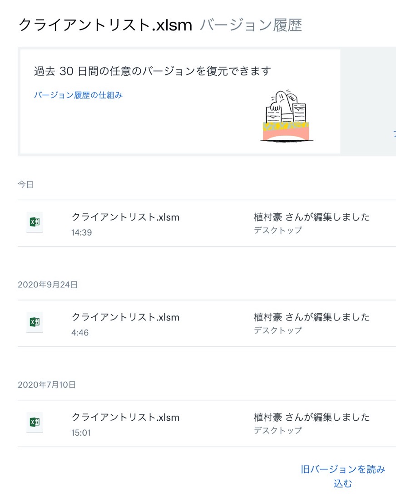Open バージョン履歴の仕組み link

coord(78,95)
